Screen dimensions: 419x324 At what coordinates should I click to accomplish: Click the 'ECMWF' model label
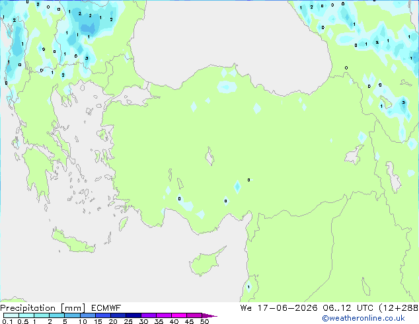[x=106, y=308]
